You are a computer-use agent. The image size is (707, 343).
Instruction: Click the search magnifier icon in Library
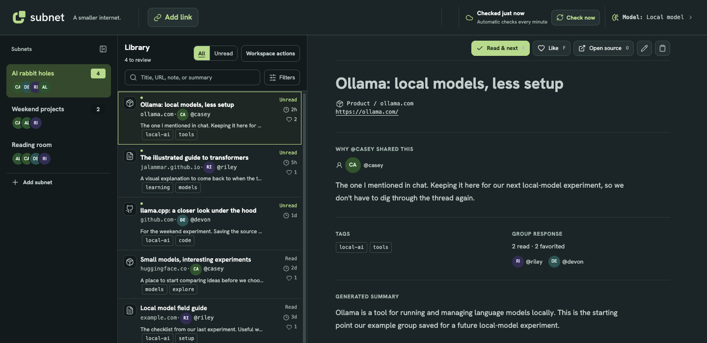click(x=134, y=77)
